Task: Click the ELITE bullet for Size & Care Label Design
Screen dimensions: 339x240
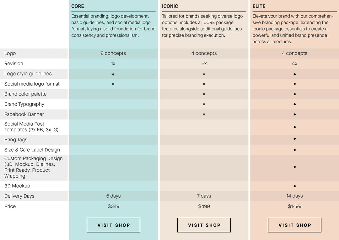Action: point(294,150)
